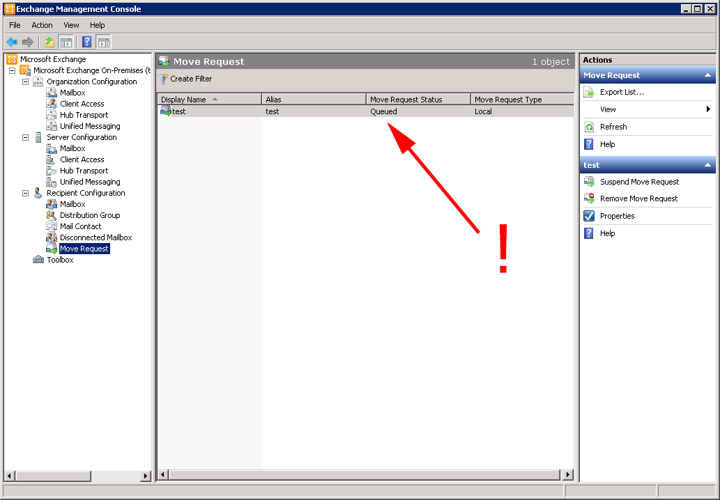Open the File menu
The height and width of the screenshot is (500, 720).
[x=15, y=25]
